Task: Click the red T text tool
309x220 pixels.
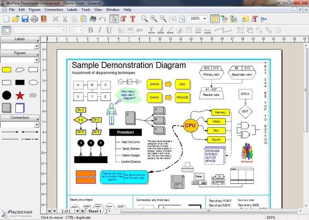Action: [133, 19]
